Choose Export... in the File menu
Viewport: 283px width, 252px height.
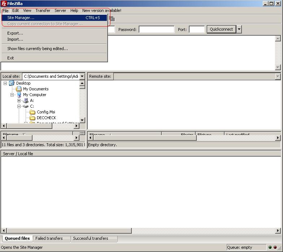tap(54, 33)
